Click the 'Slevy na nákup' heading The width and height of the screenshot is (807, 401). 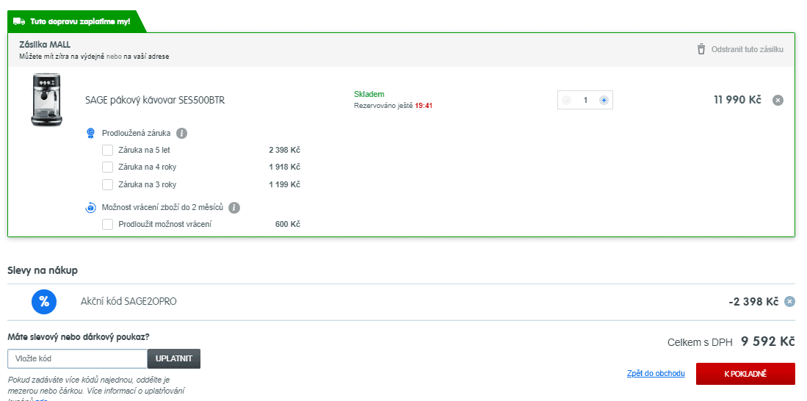43,270
